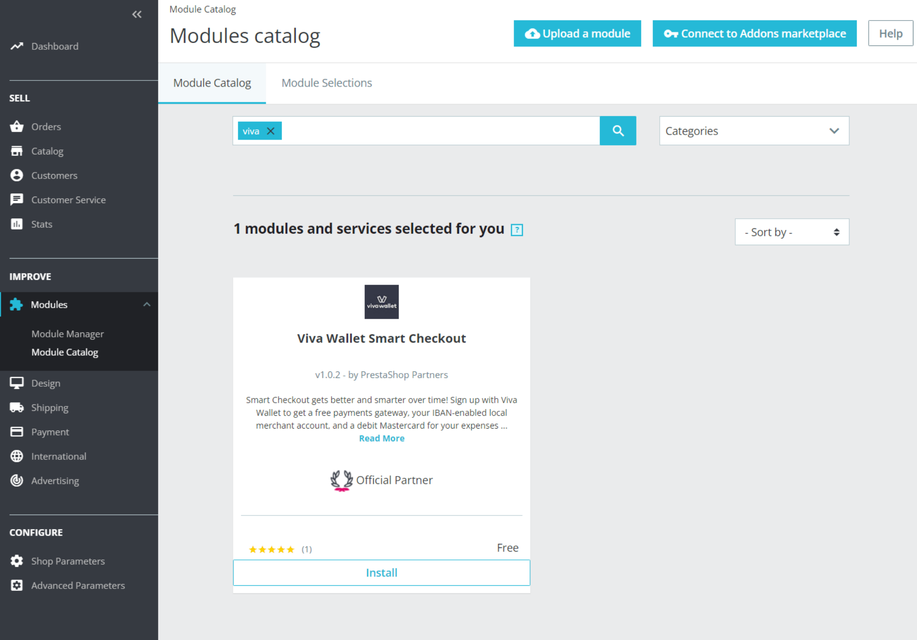Click the Advertising target icon
Screen dimensions: 917x640
tap(16, 480)
